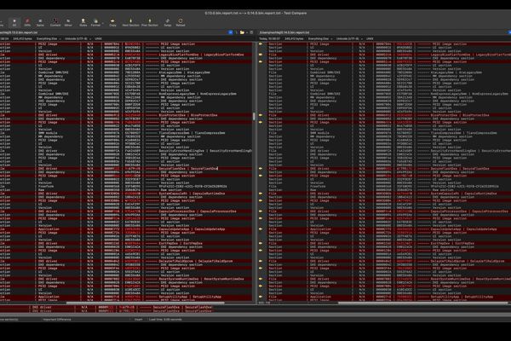
Task: Click copy arrow for CapsuleUpdateApp row
Action: click(261, 228)
